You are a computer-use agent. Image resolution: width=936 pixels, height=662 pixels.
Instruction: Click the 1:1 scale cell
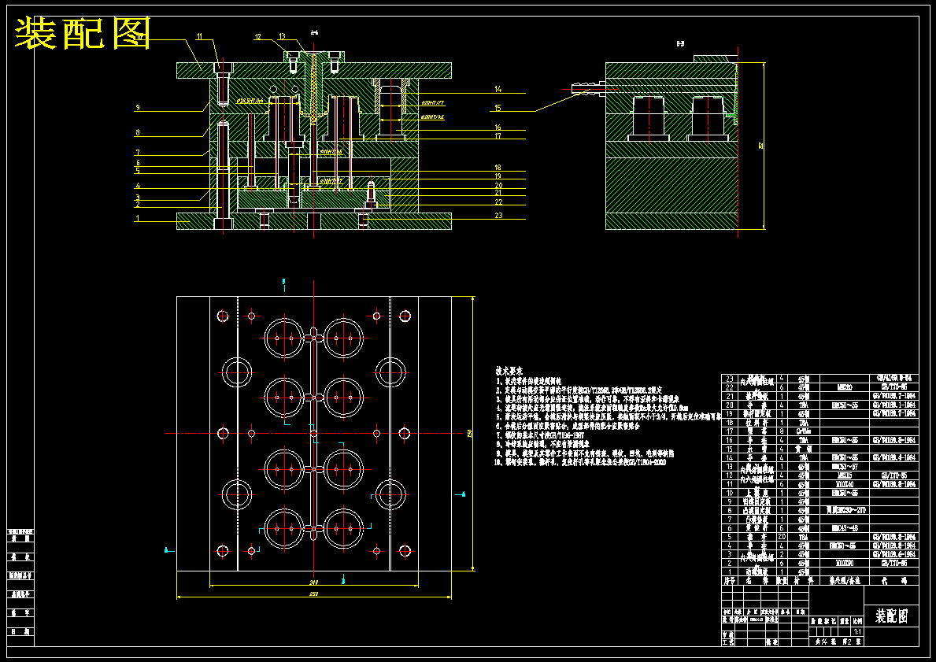click(x=857, y=631)
